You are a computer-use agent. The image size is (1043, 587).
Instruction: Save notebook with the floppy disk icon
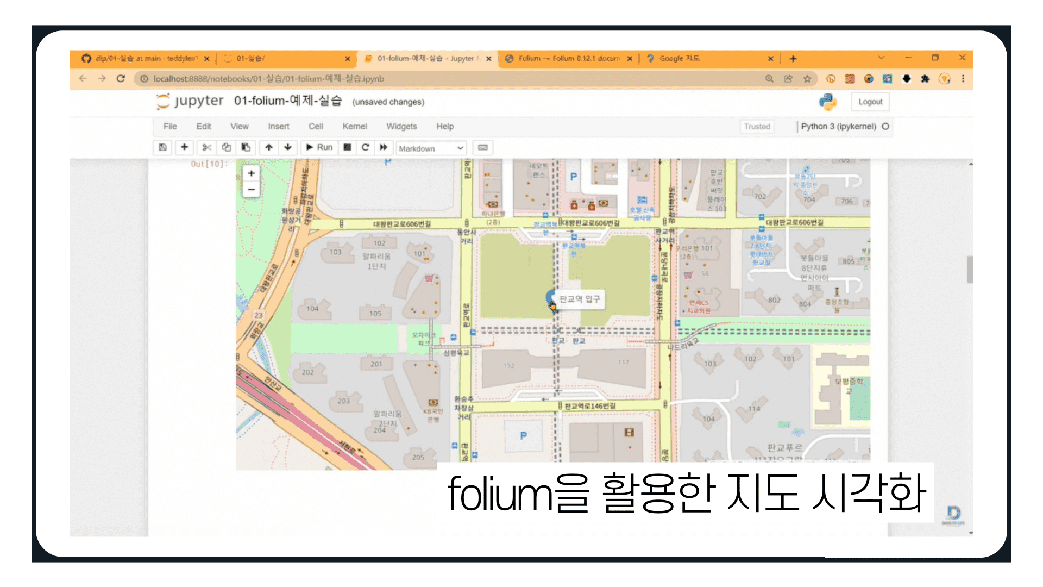[x=162, y=147]
